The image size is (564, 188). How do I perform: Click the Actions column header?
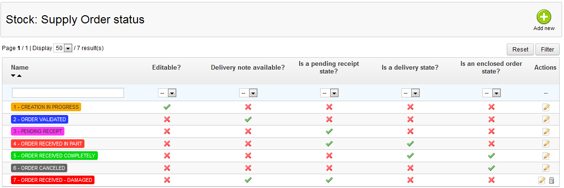545,68
